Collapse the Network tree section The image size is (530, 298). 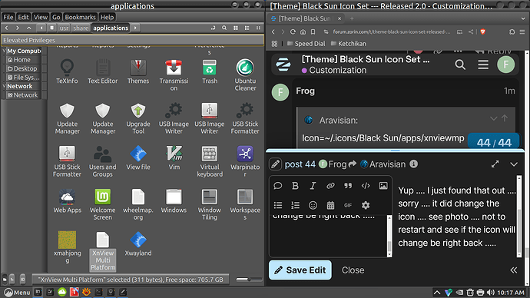pyautogui.click(x=4, y=86)
